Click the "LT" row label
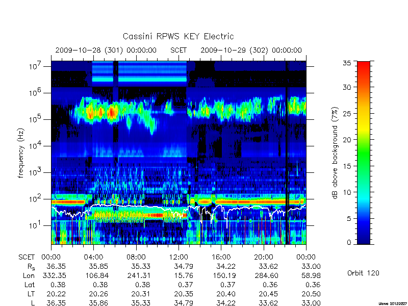Screen dimensions: 408x306 (31, 294)
